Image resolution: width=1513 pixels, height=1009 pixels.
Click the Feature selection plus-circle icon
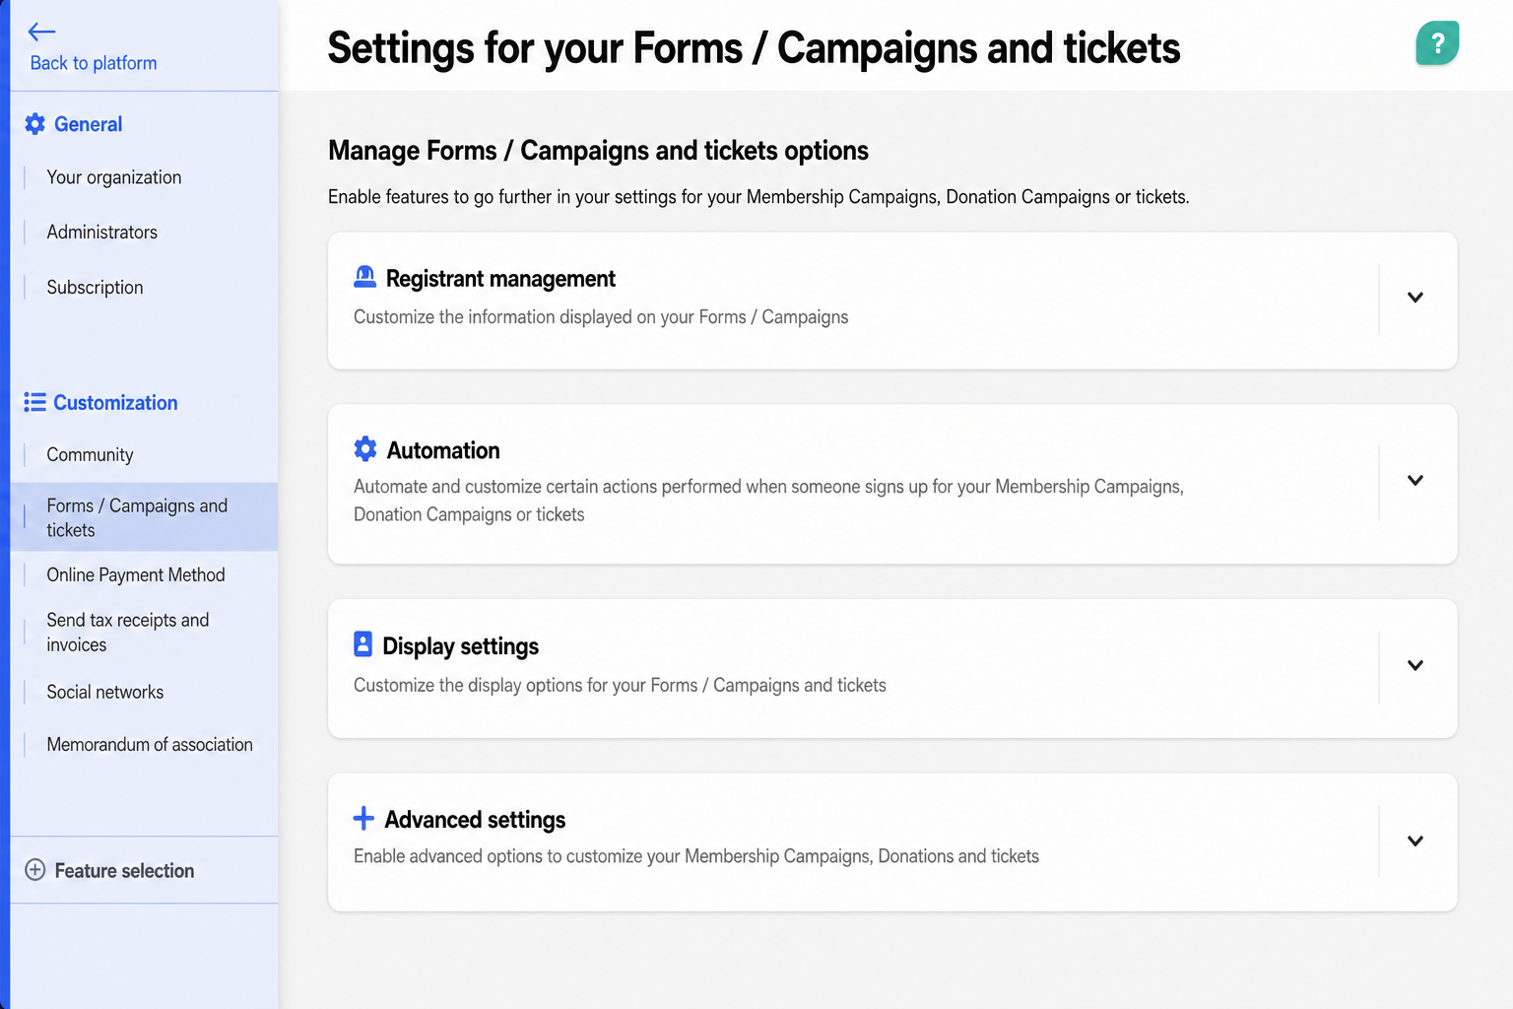[x=35, y=869]
